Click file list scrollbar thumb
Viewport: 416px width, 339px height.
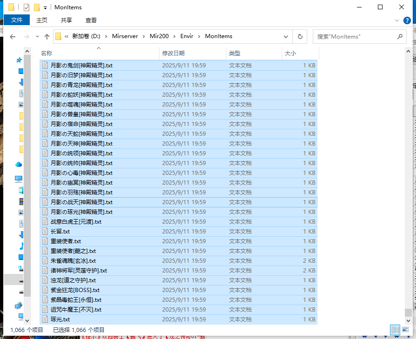[408, 312]
